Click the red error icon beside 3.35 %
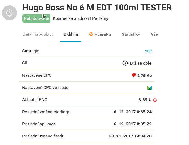Screen dimensions: 189x145 [x=155, y=100]
